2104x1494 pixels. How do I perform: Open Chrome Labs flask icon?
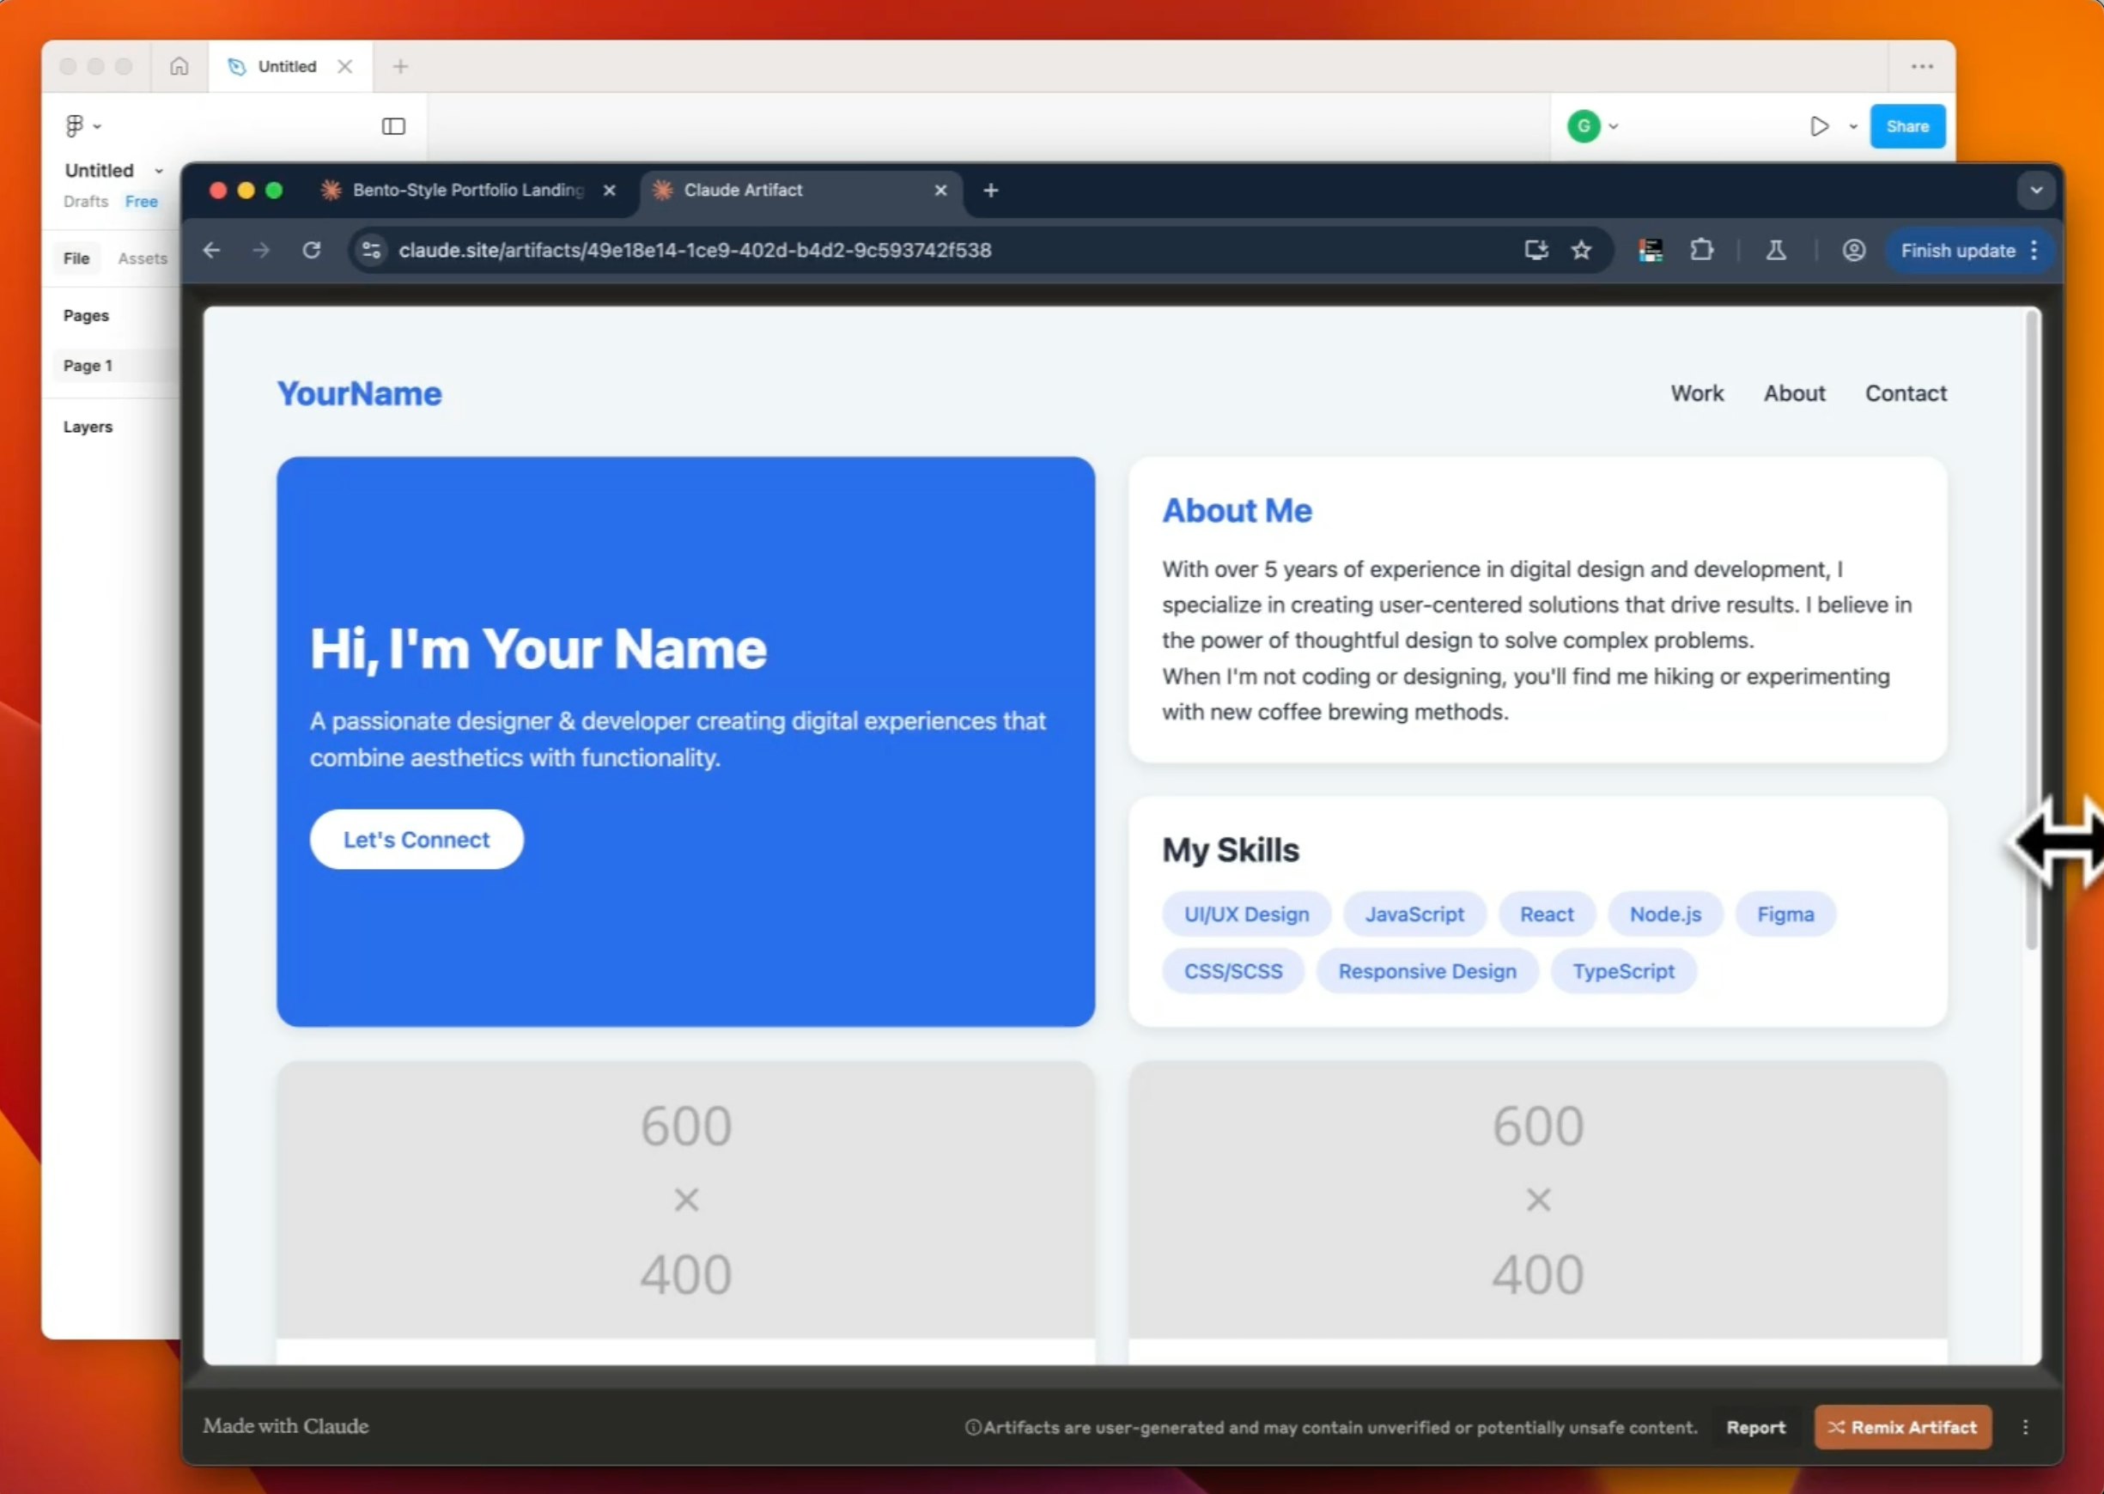pyautogui.click(x=1776, y=250)
